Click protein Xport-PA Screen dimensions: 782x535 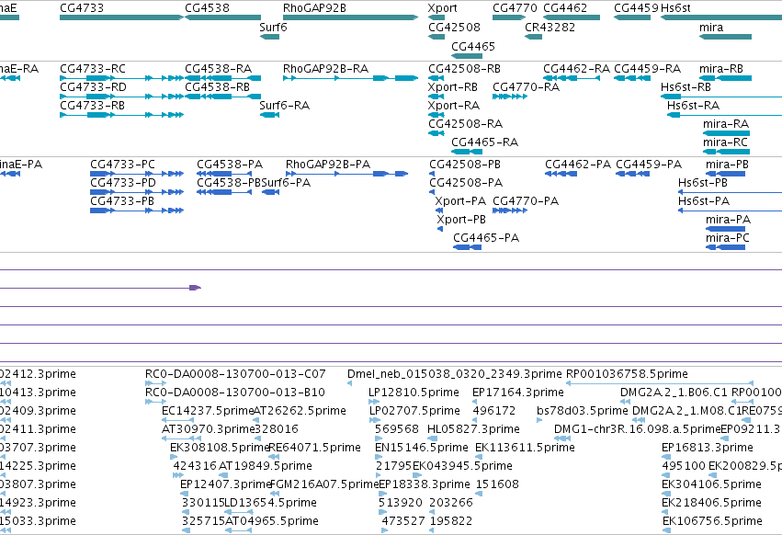tap(459, 201)
